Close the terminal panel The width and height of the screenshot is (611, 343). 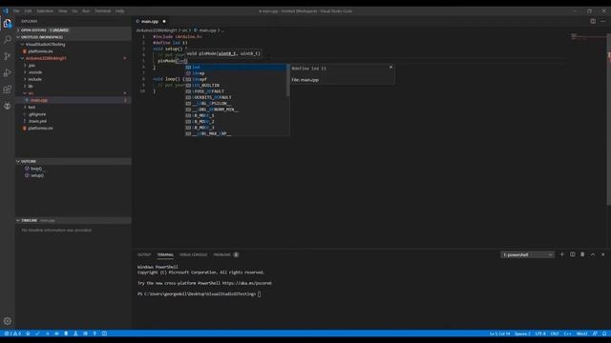click(602, 254)
